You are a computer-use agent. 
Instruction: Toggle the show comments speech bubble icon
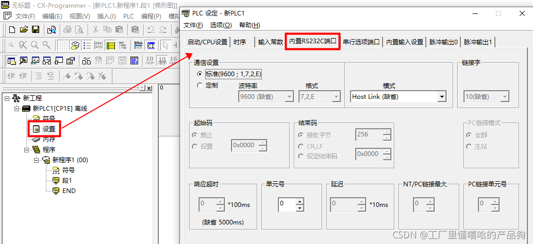[x=75, y=45]
